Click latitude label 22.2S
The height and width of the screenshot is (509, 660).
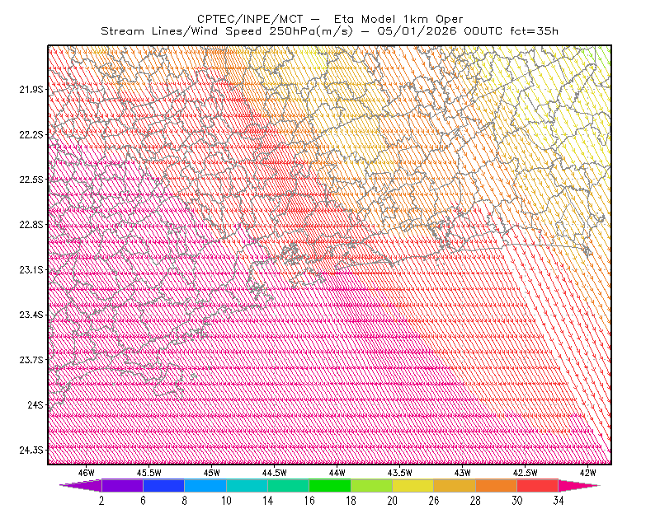[x=31, y=134]
